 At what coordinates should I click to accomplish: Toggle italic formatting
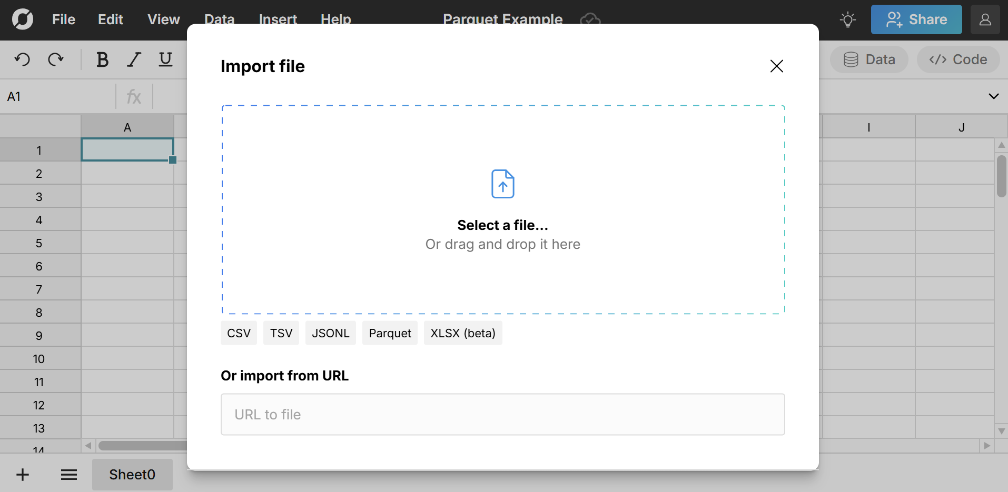click(x=134, y=59)
